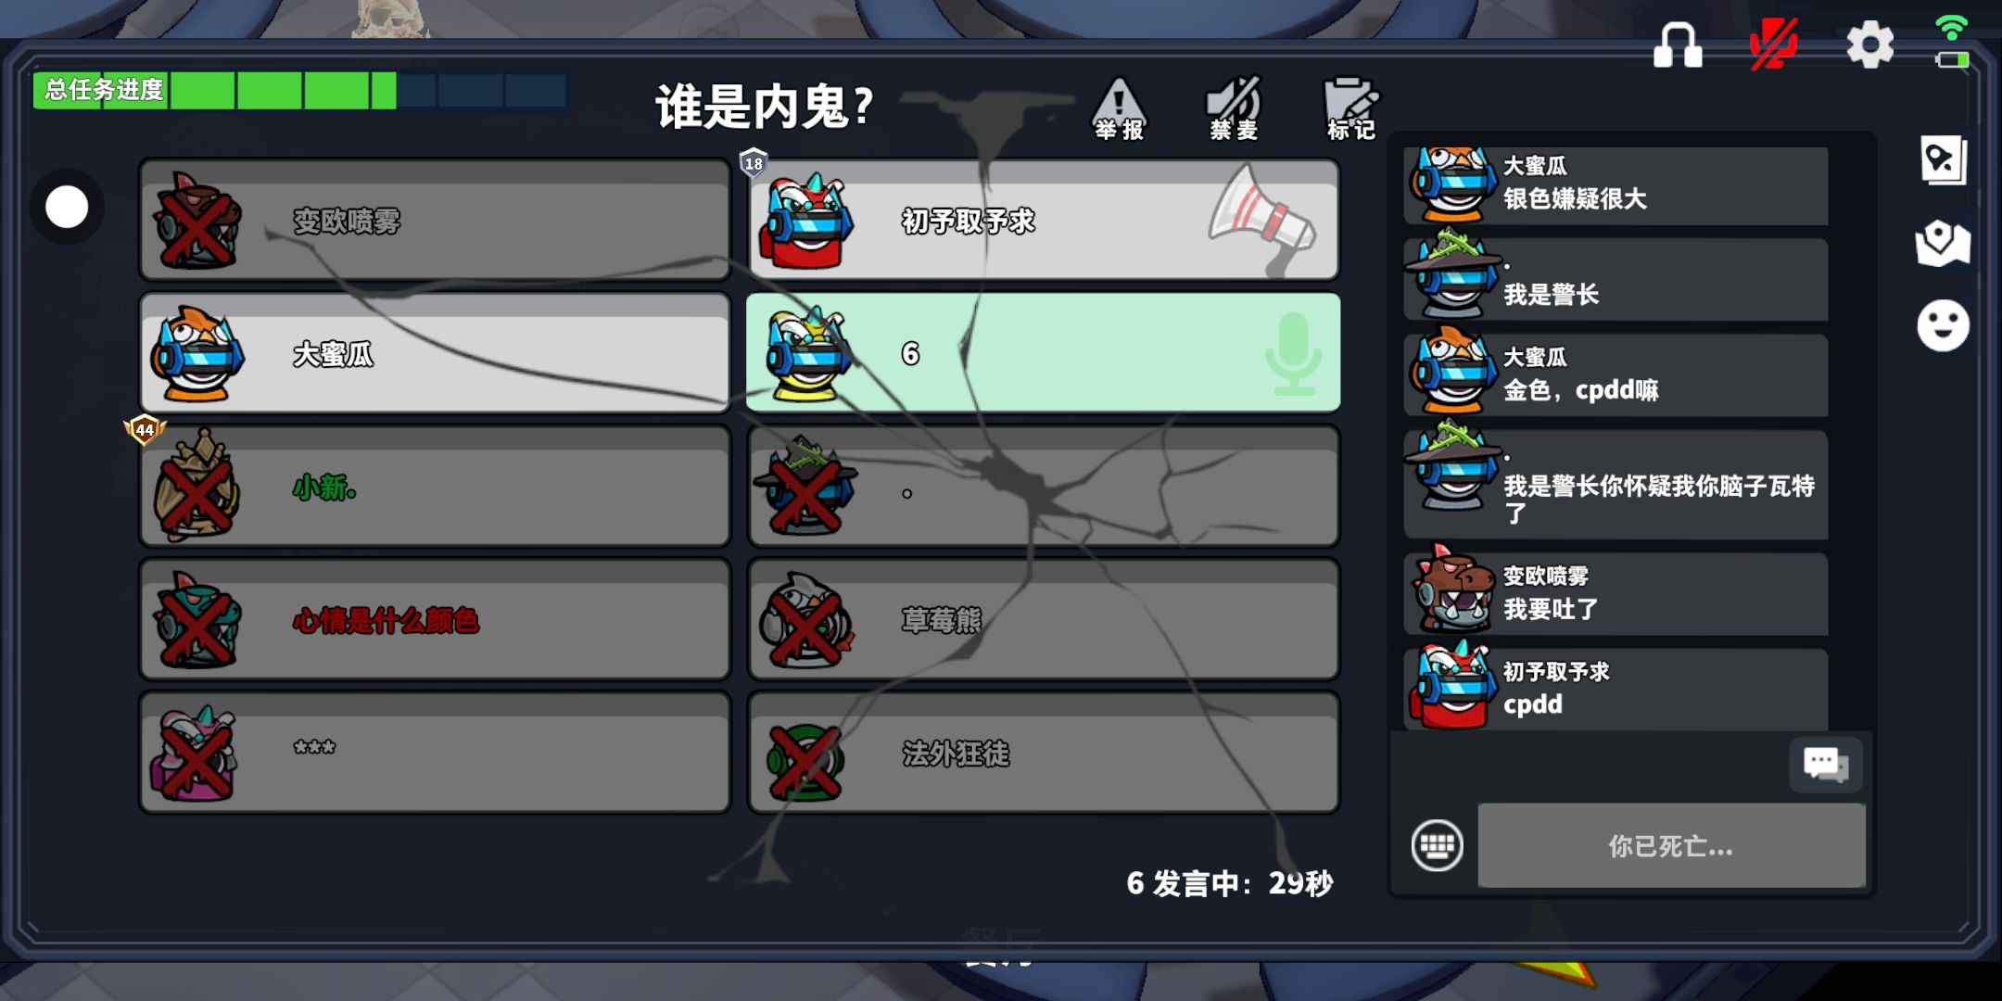Open the map location icon
This screenshot has width=2002, height=1001.
coord(1943,243)
